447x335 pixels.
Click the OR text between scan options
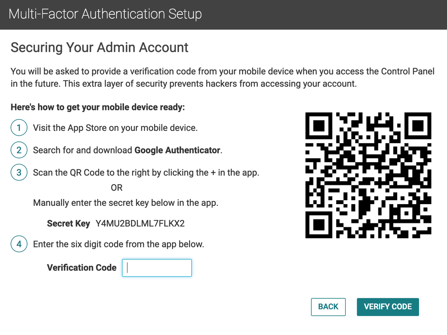[117, 188]
